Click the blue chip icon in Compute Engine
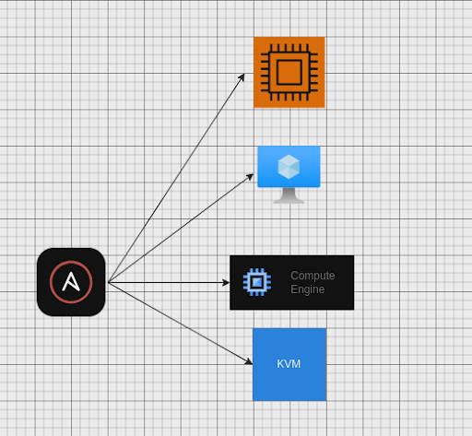This screenshot has width=472, height=436. [257, 282]
